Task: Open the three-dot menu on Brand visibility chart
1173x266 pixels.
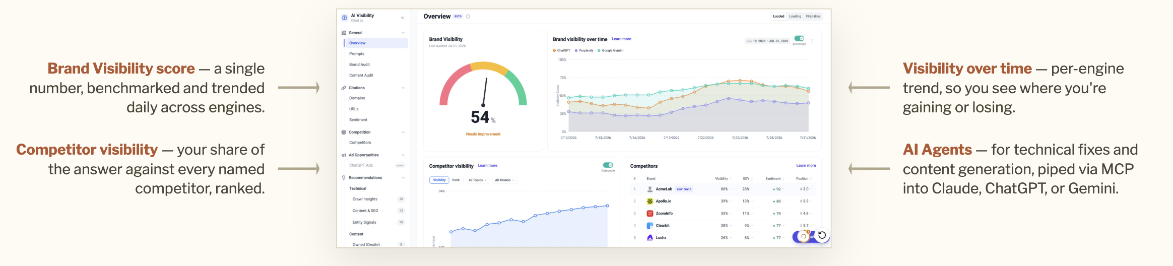Action: [x=812, y=41]
